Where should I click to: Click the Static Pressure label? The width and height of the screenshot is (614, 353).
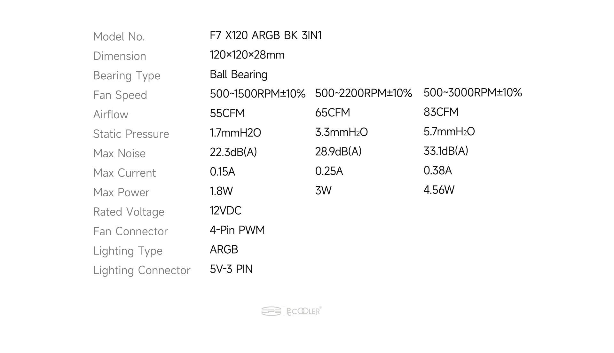tap(131, 134)
